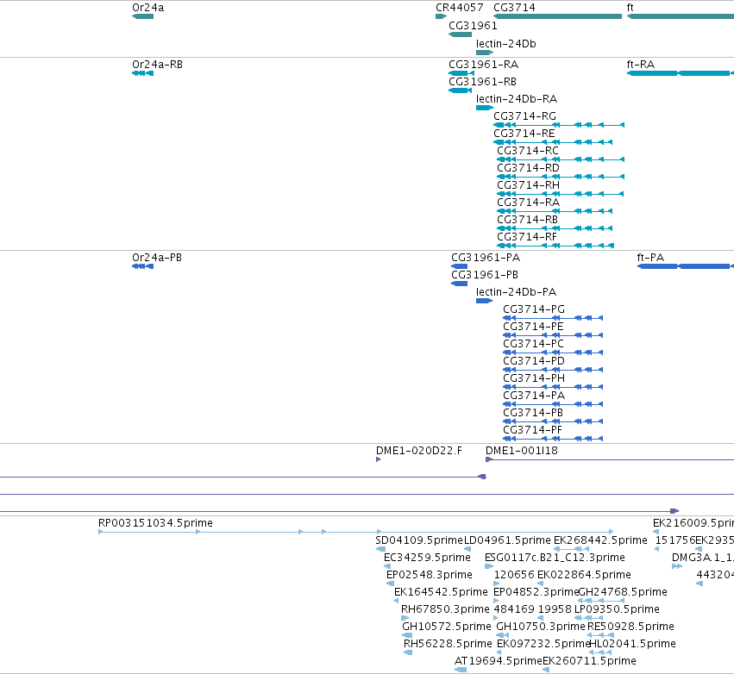Screen dimensions: 734x674
Task: Select EST LD04961.5prime
Action: click(467, 549)
